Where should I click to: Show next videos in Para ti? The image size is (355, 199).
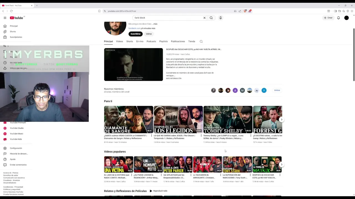coord(282,120)
